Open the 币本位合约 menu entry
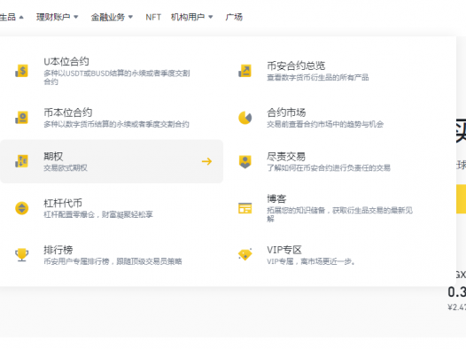466x349 pixels. [x=112, y=117]
